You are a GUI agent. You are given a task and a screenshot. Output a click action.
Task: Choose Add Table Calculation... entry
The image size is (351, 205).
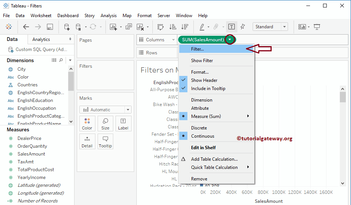(216, 159)
